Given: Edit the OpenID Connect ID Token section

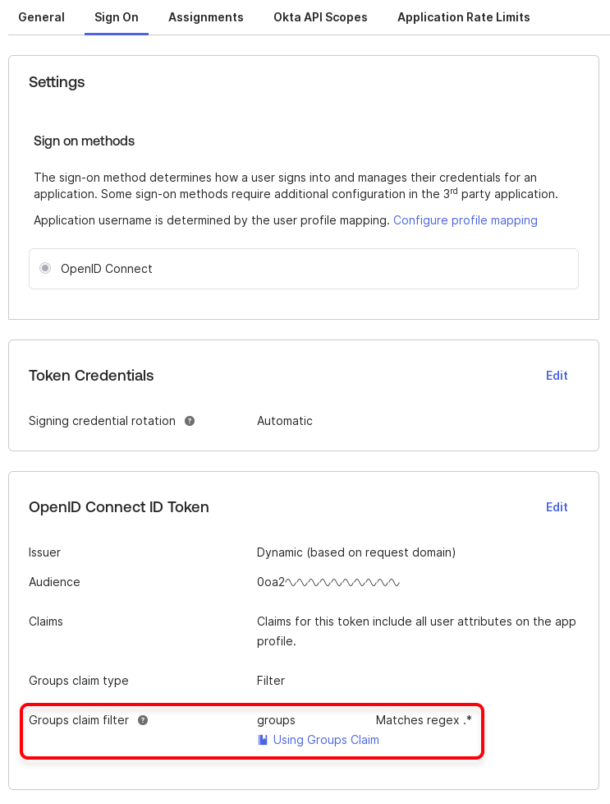Looking at the screenshot, I should [557, 507].
